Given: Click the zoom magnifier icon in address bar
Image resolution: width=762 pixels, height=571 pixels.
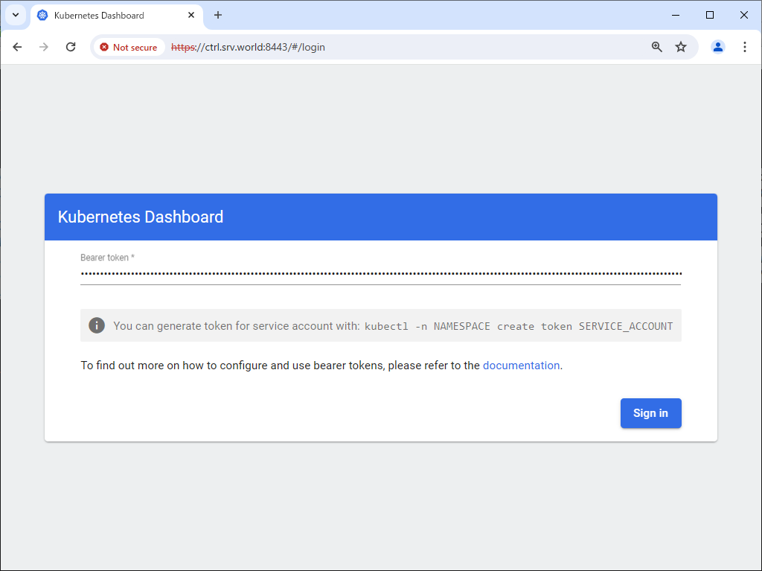Looking at the screenshot, I should (656, 47).
